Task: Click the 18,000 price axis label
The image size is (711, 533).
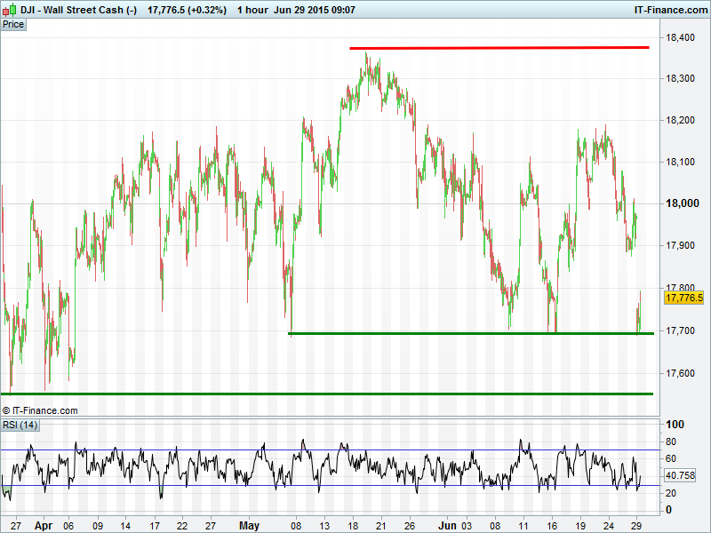Action: click(x=683, y=203)
